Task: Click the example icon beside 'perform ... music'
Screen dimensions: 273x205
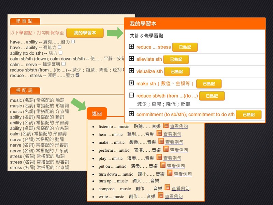Action: 166,149
